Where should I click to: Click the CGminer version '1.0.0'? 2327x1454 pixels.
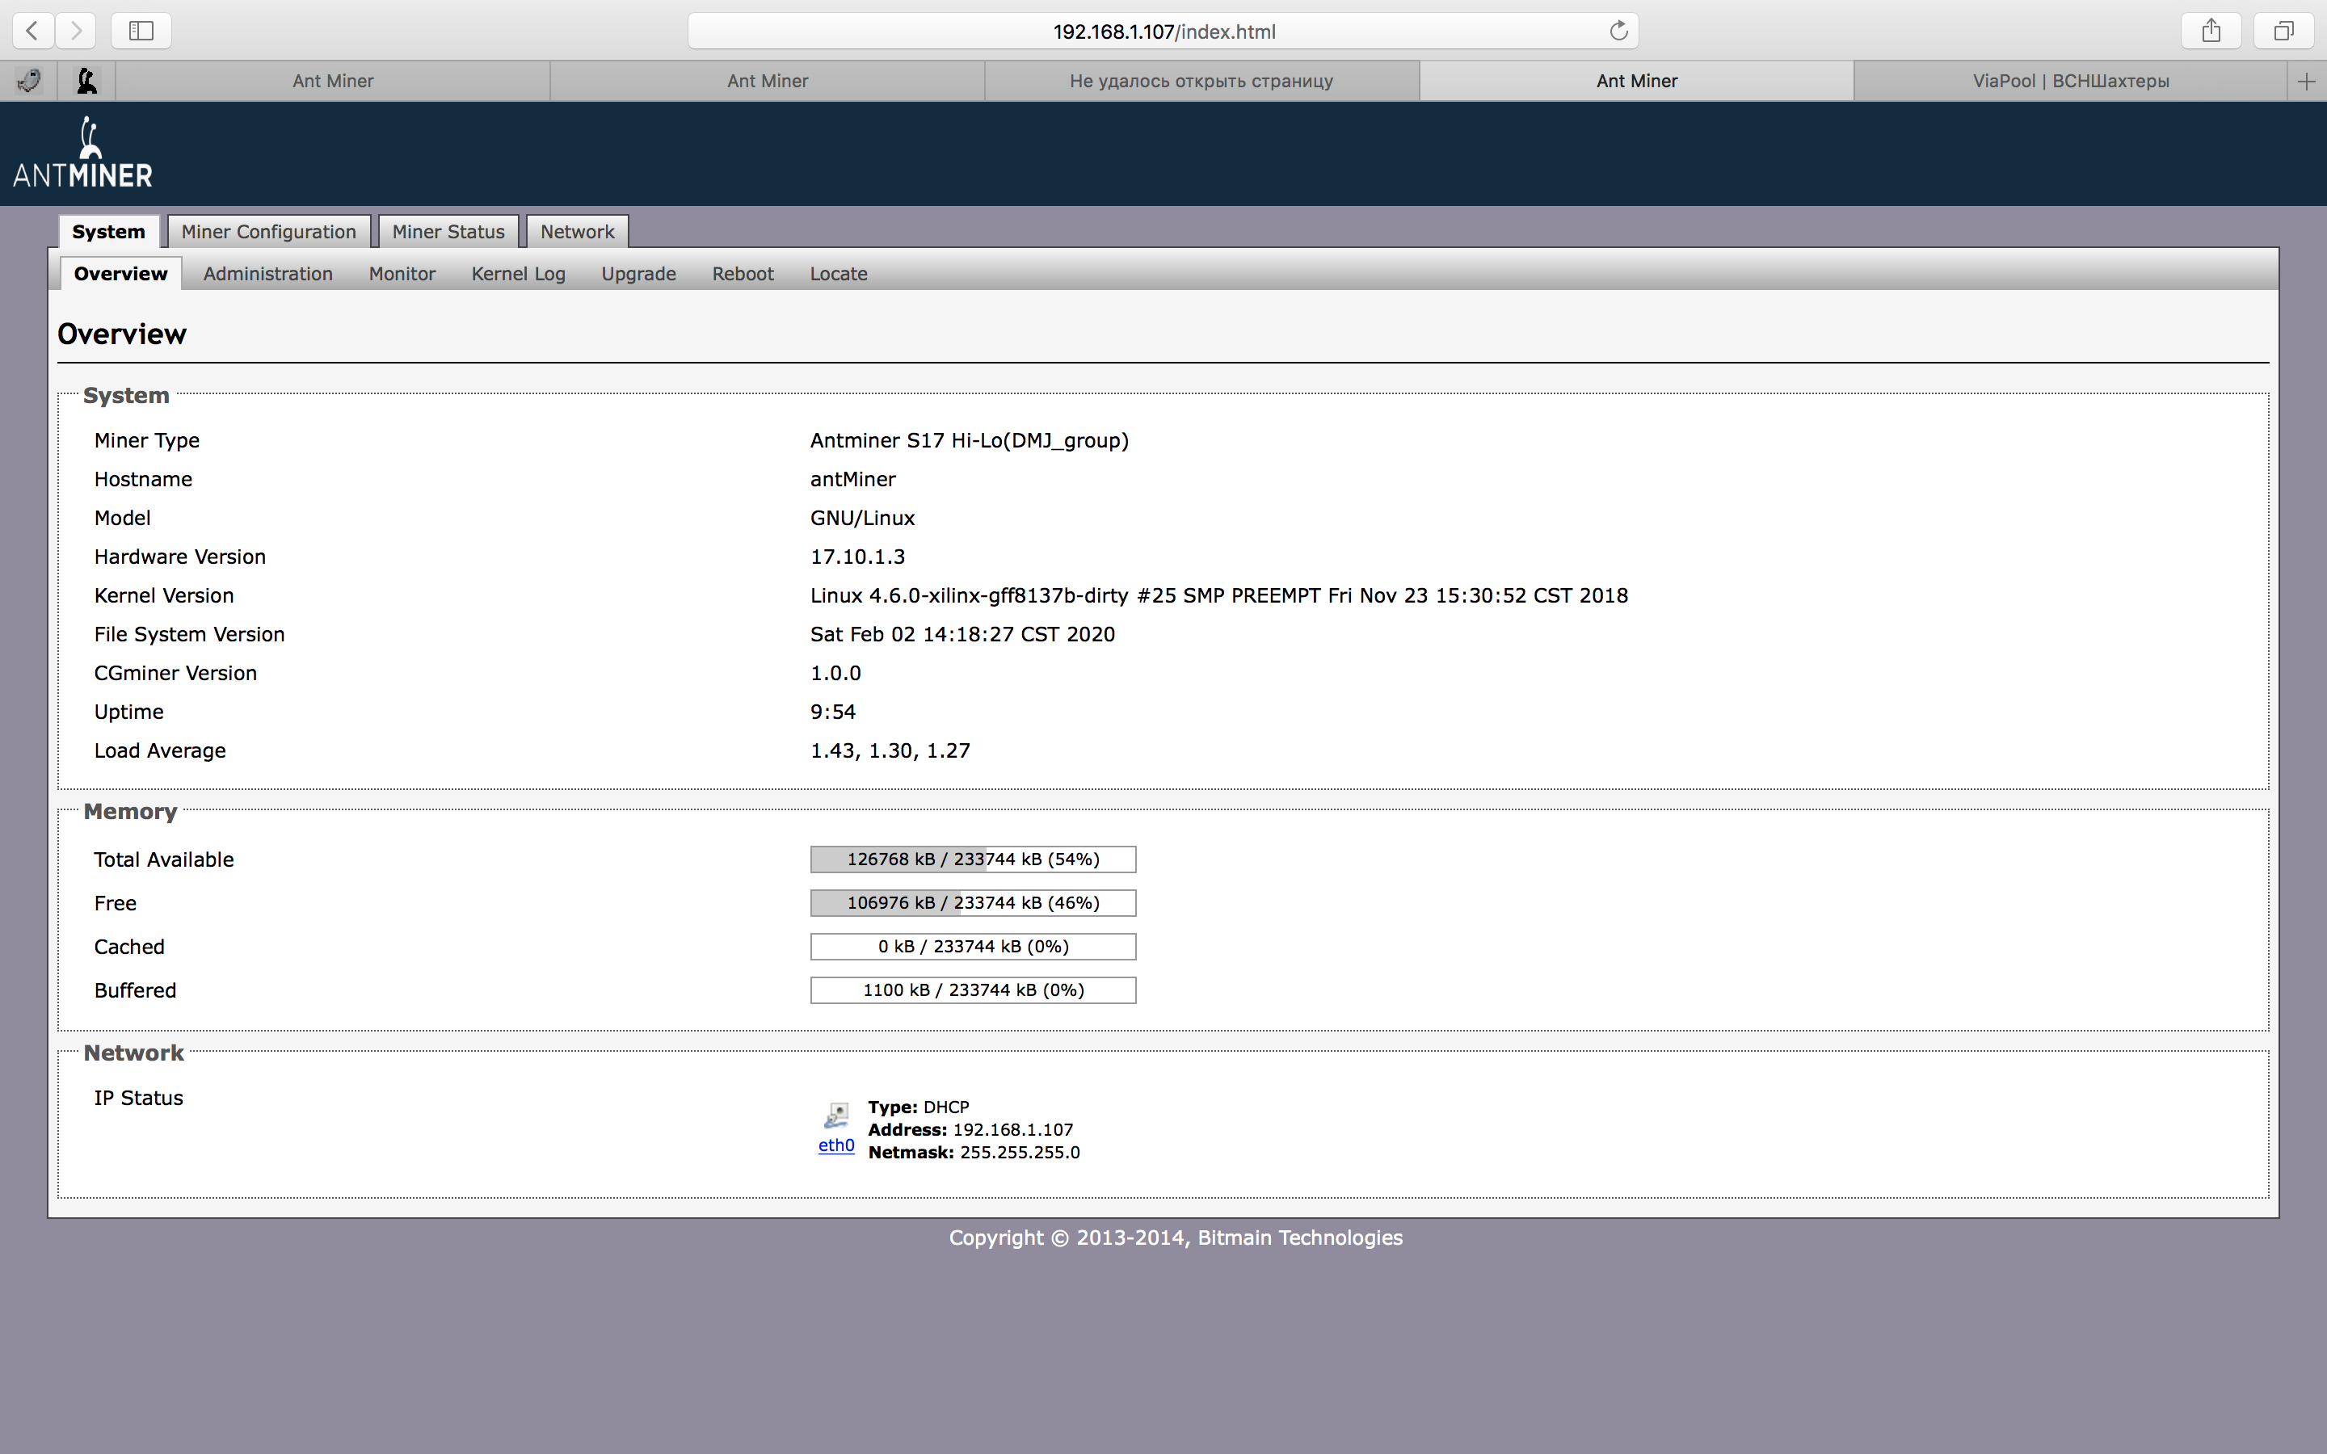(x=835, y=673)
